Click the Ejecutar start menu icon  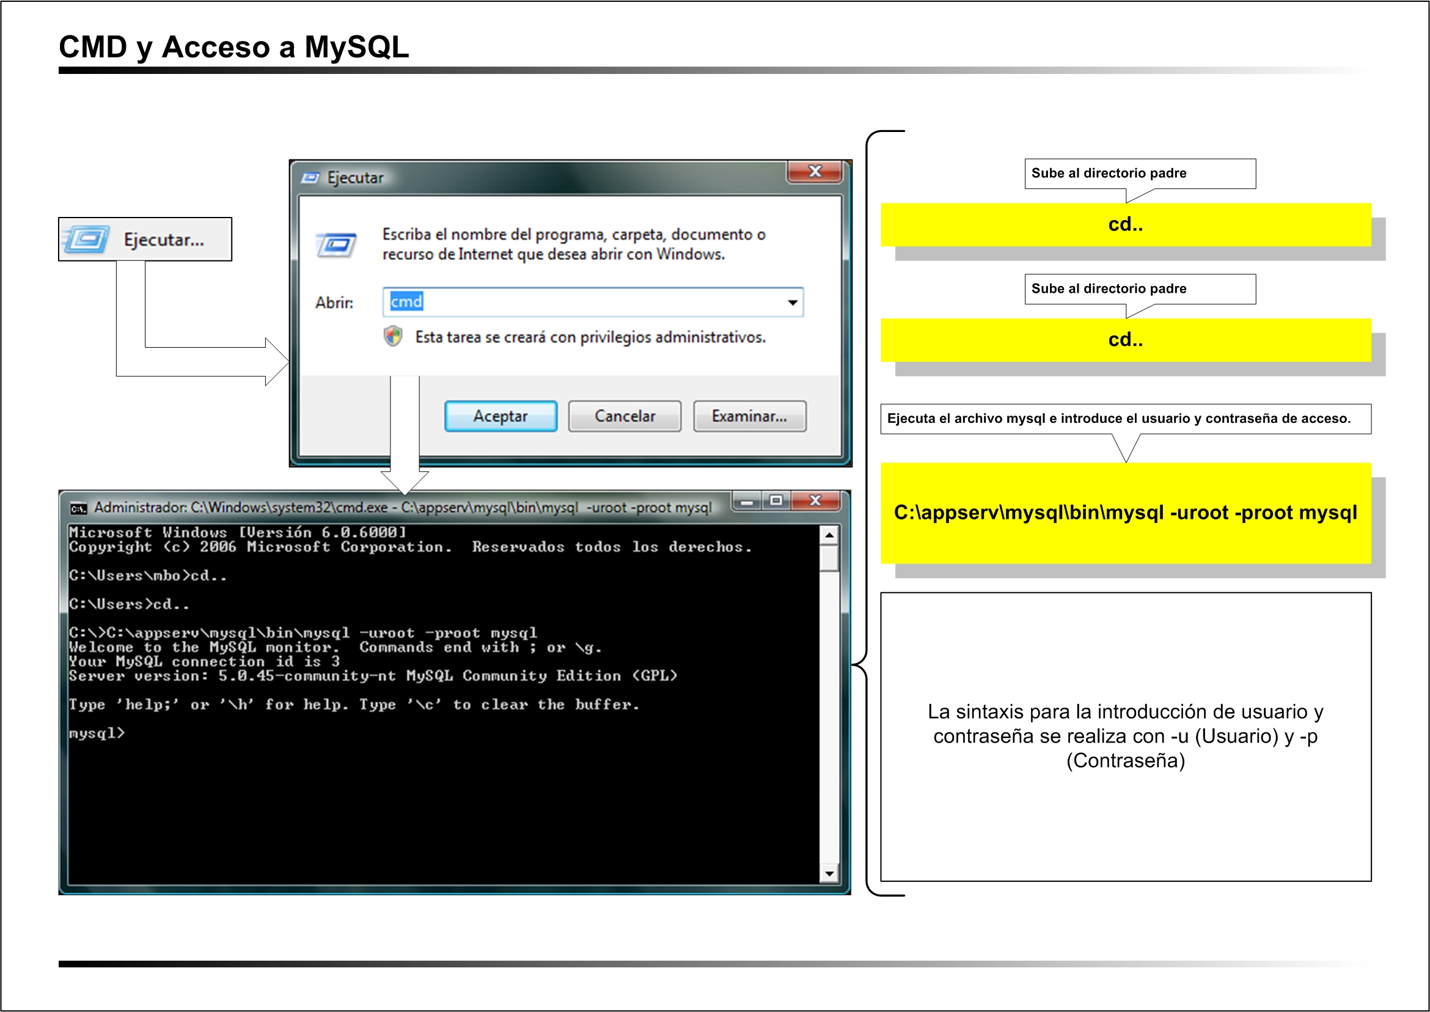(x=87, y=240)
